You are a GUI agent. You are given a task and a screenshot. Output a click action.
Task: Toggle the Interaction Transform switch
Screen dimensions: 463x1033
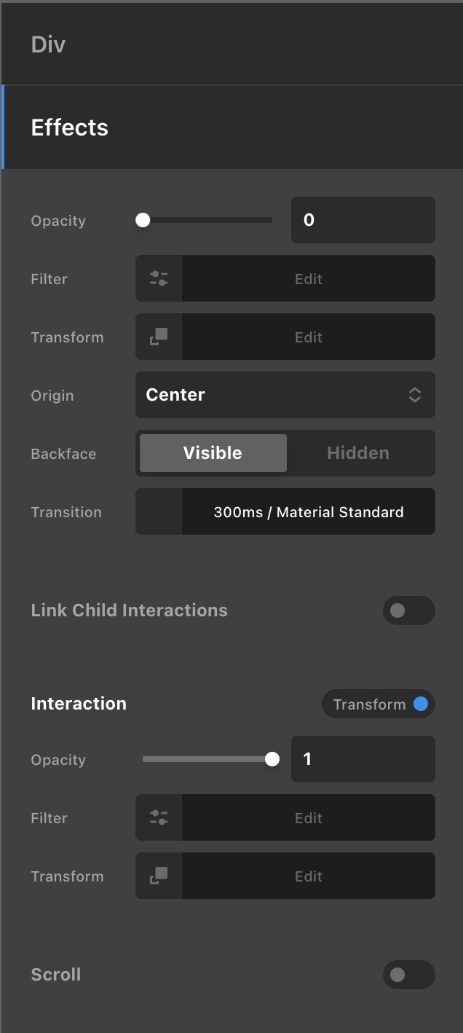[x=379, y=704]
